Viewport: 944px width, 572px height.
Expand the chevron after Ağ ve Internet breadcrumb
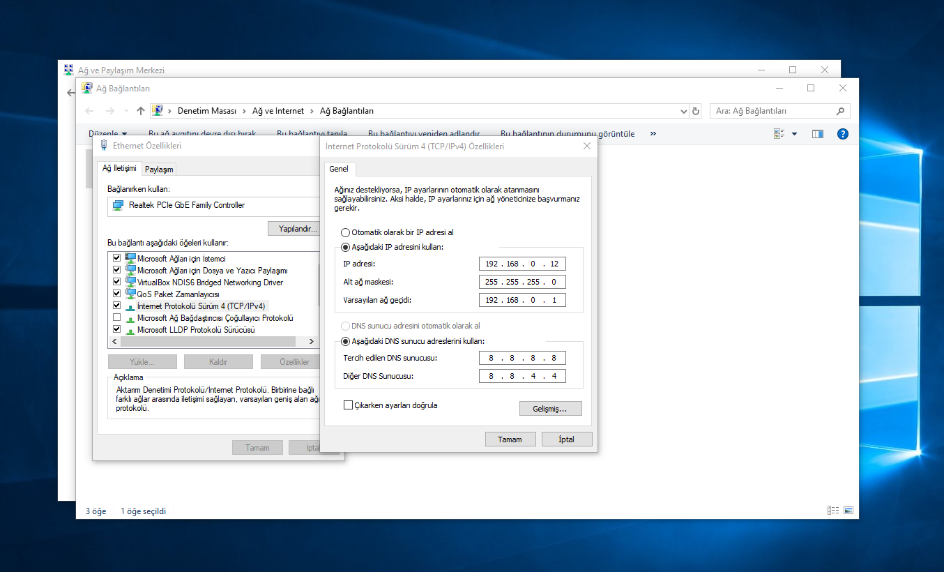pos(312,111)
